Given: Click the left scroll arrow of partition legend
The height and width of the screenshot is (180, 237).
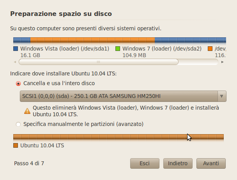Looking at the screenshot, I should tap(15, 62).
